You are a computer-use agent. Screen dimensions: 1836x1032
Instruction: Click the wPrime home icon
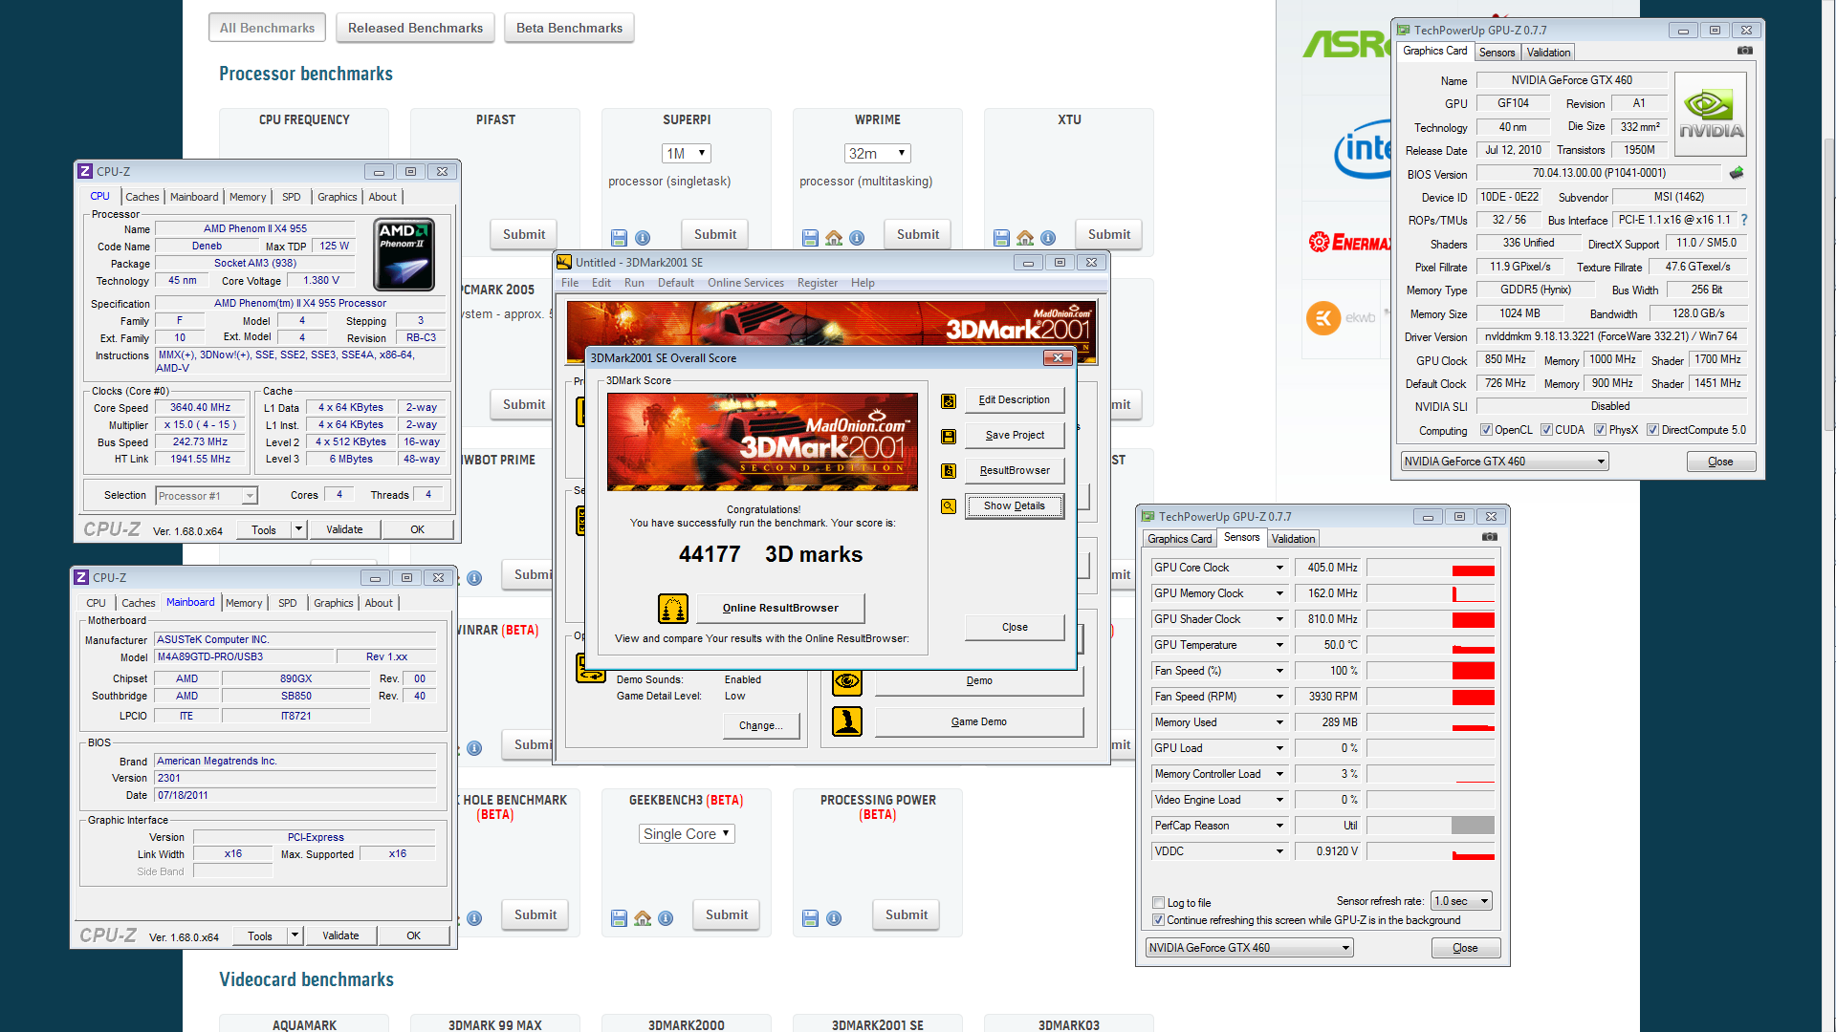click(x=834, y=238)
